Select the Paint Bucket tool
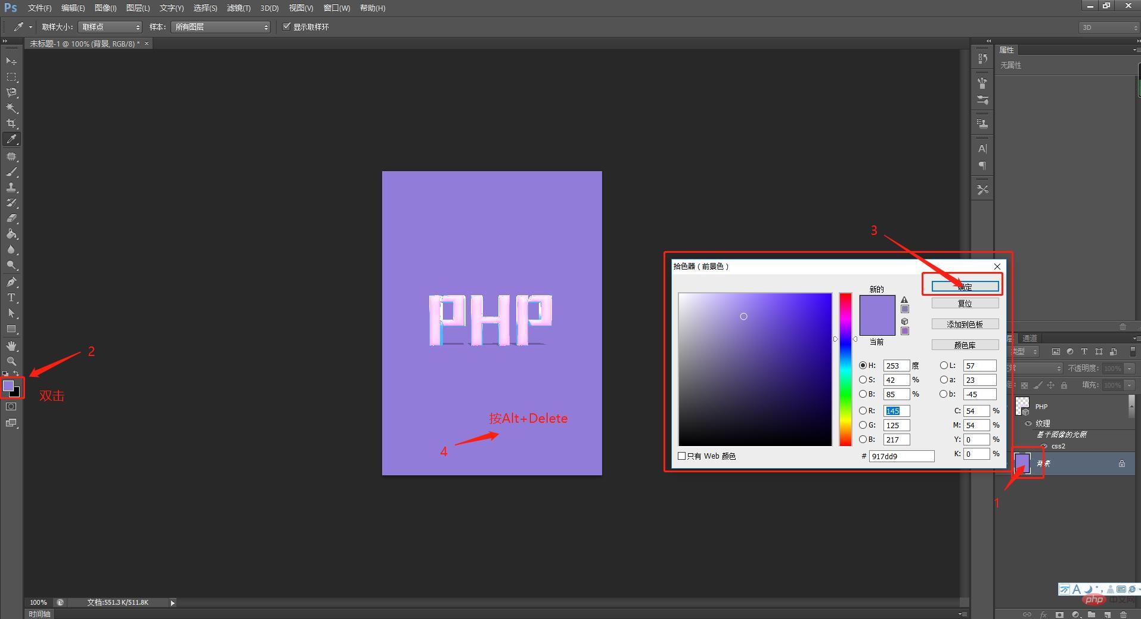This screenshot has width=1141, height=619. pyautogui.click(x=11, y=234)
